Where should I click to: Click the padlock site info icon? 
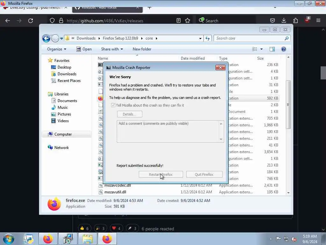coord(61,21)
